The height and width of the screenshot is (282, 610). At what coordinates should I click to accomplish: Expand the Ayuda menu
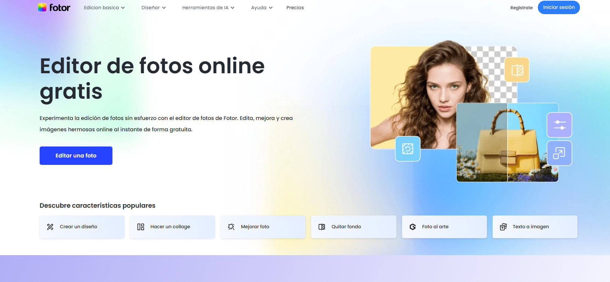[262, 7]
